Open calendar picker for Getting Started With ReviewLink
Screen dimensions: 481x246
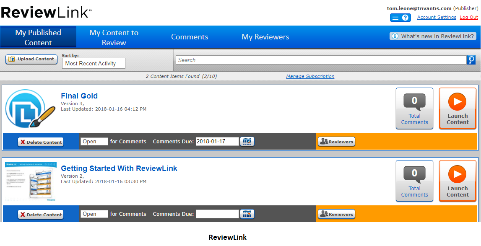point(247,214)
